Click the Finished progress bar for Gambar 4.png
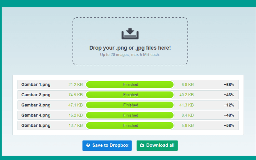Screen dimensions: 256x160 pyautogui.click(x=130, y=115)
